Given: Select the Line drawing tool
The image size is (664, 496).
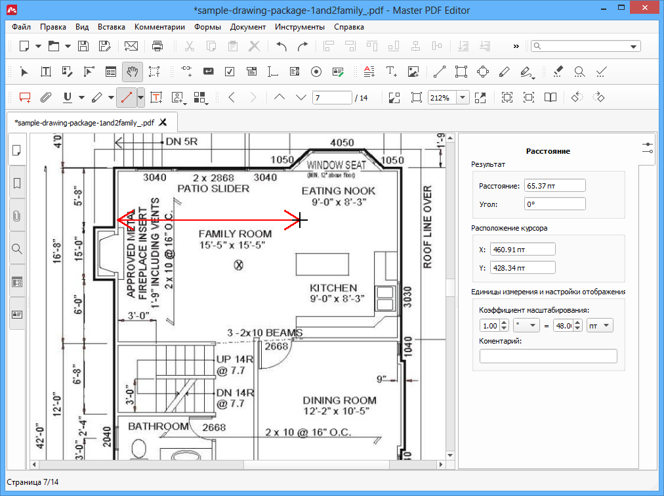Looking at the screenshot, I should [440, 72].
